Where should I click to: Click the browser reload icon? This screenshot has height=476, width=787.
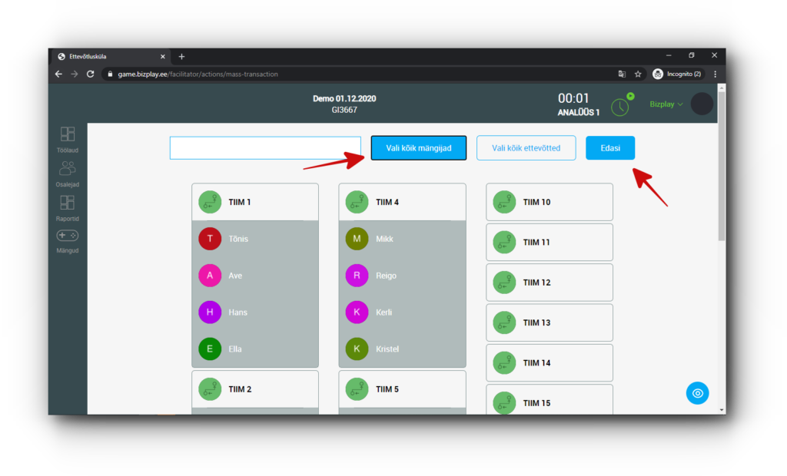pos(91,74)
